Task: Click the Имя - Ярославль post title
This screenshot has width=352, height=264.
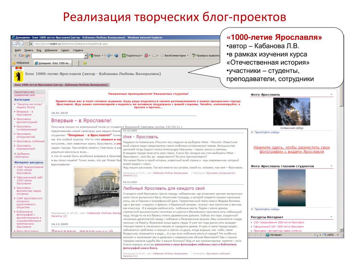Action: click(141, 137)
